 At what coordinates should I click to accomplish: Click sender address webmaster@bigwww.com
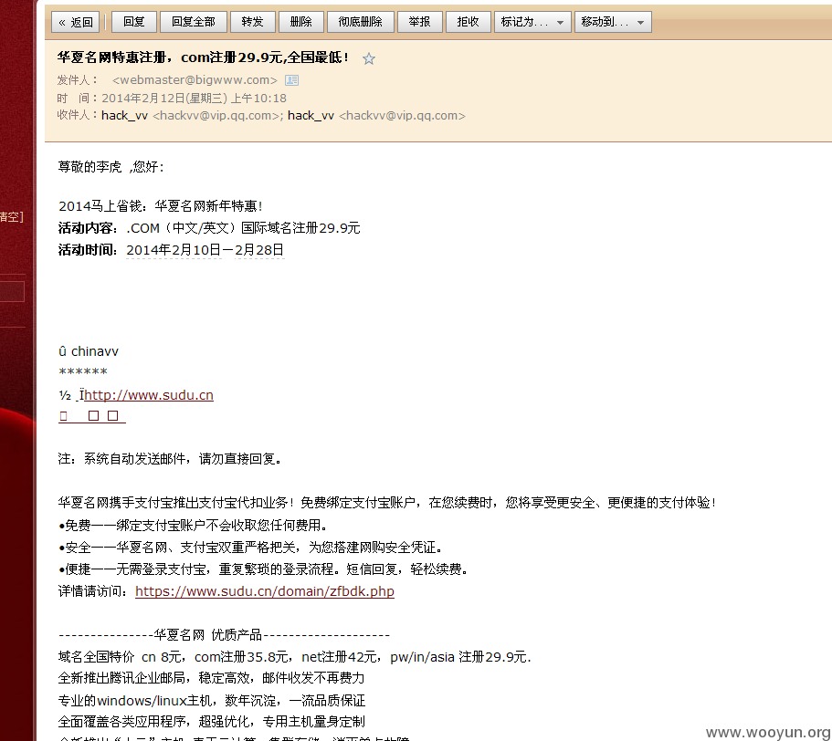tap(195, 80)
